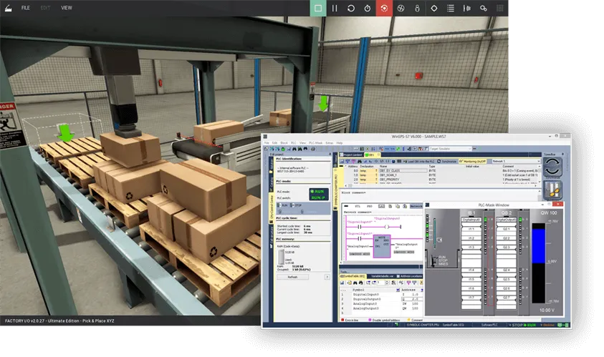Image resolution: width=604 pixels, height=357 pixels.
Task: Click the OB1_SCAN_1 variable name
Action: click(x=388, y=175)
